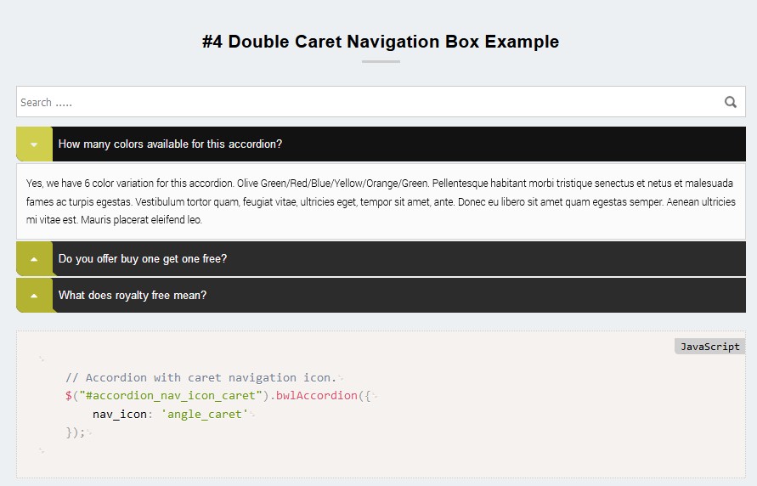The image size is (757, 486).
Task: Click the six color variation answer paragraph
Action: 381,201
